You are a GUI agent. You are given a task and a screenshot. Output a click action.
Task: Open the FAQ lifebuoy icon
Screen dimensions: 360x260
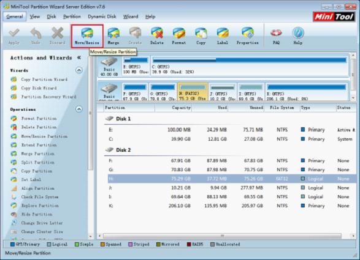coord(276,36)
